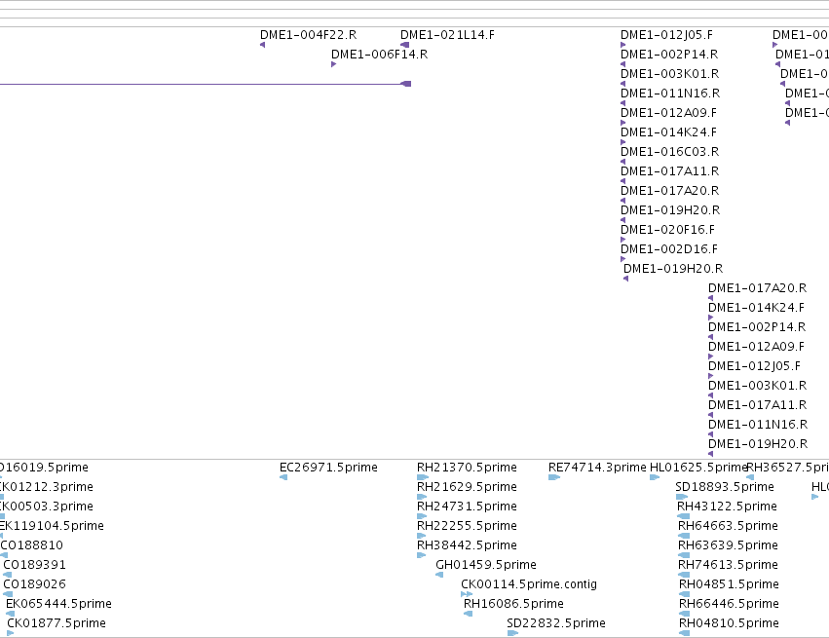This screenshot has width=829, height=638.
Task: Click the RH16086.5prime EST label
Action: (x=513, y=604)
